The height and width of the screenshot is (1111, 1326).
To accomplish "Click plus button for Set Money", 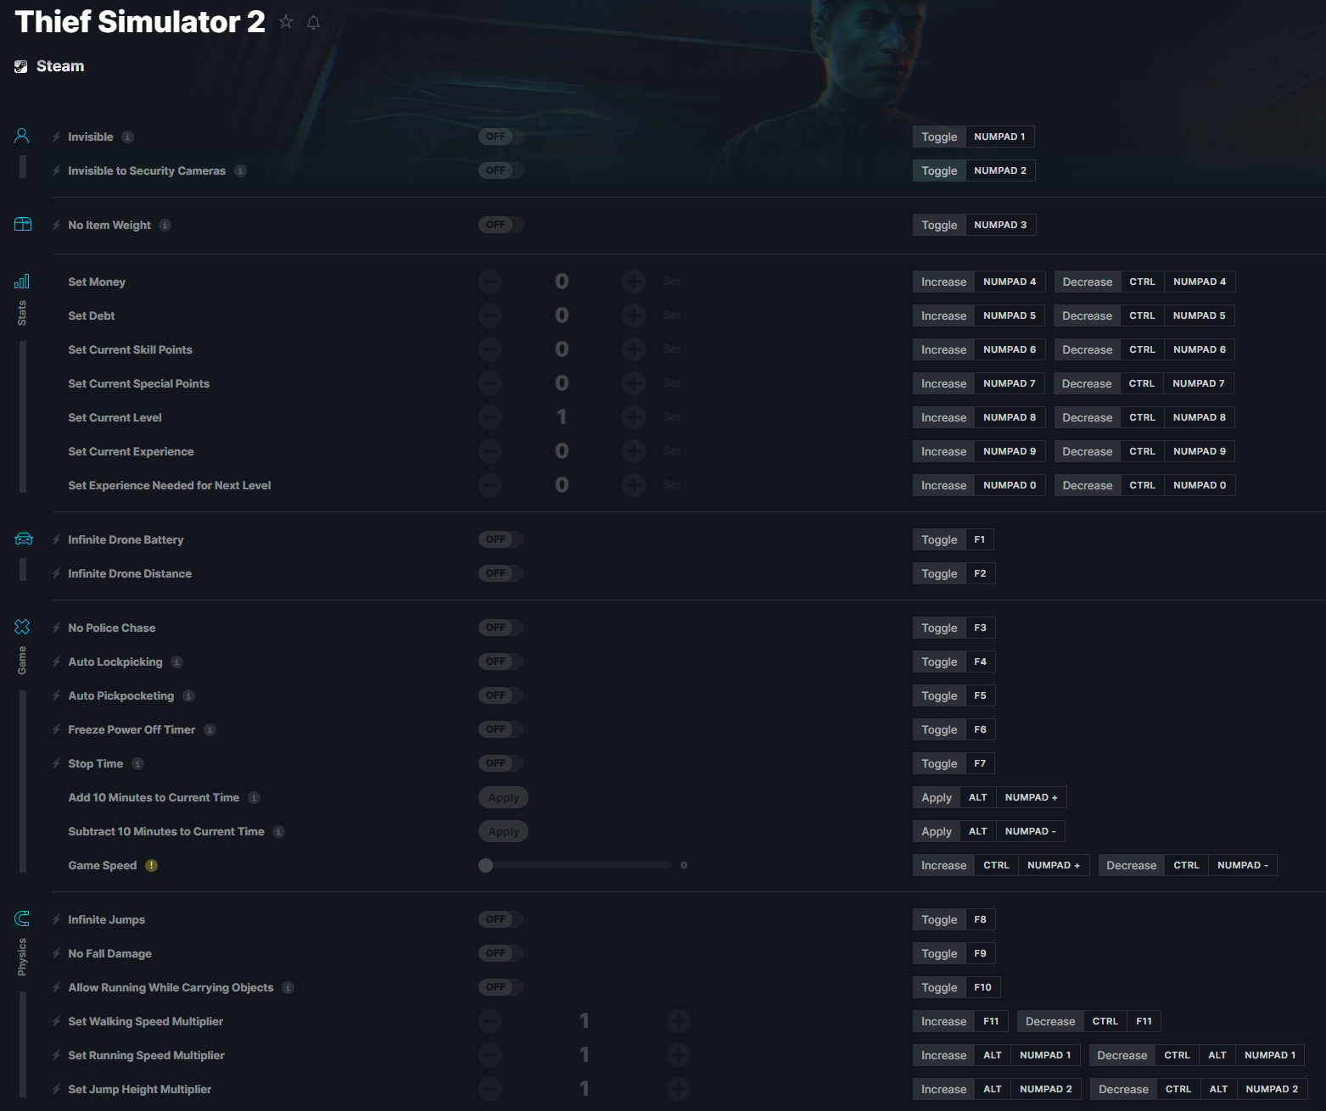I will (x=634, y=282).
